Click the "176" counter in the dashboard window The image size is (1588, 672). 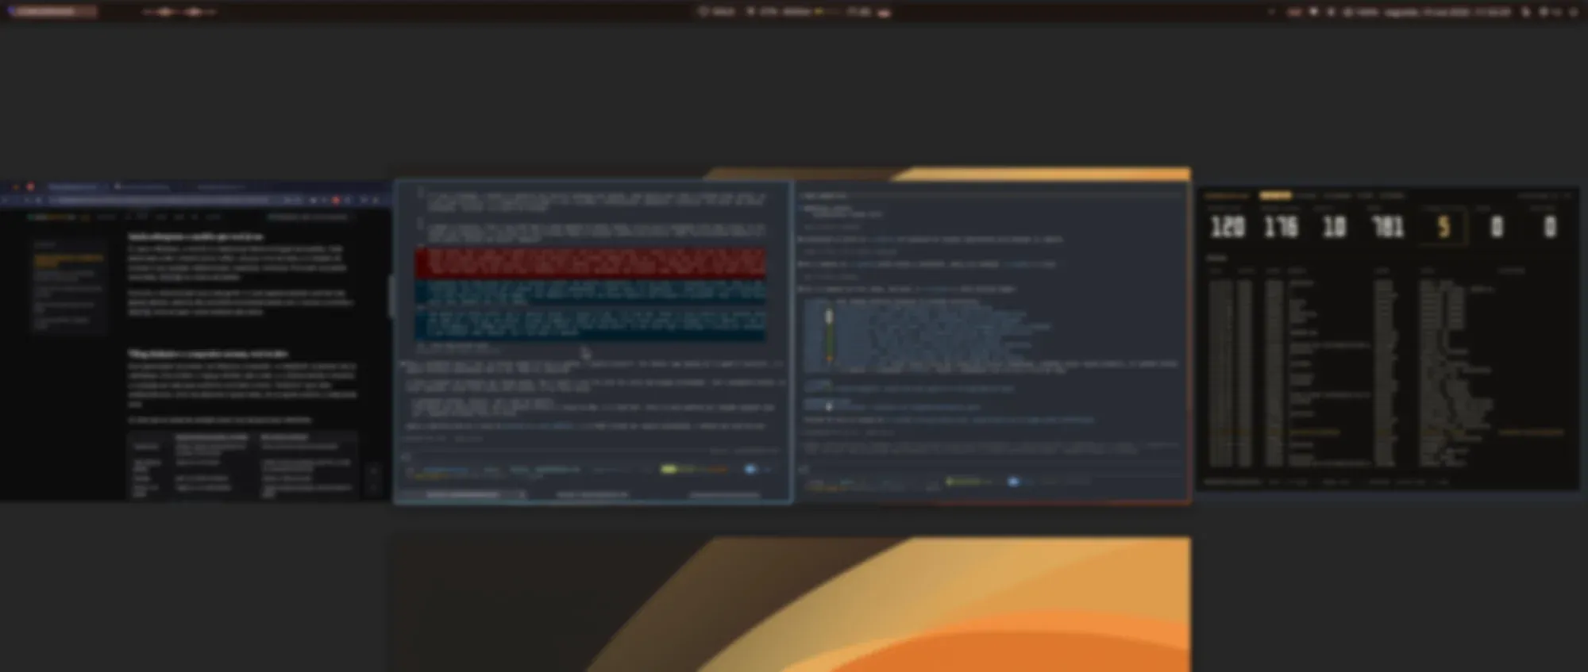[1280, 227]
